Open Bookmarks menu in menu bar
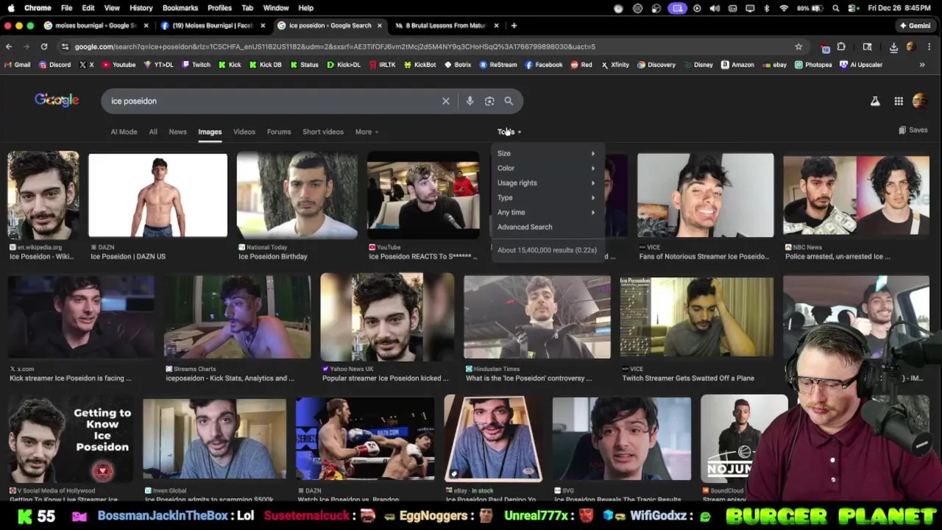 click(180, 7)
